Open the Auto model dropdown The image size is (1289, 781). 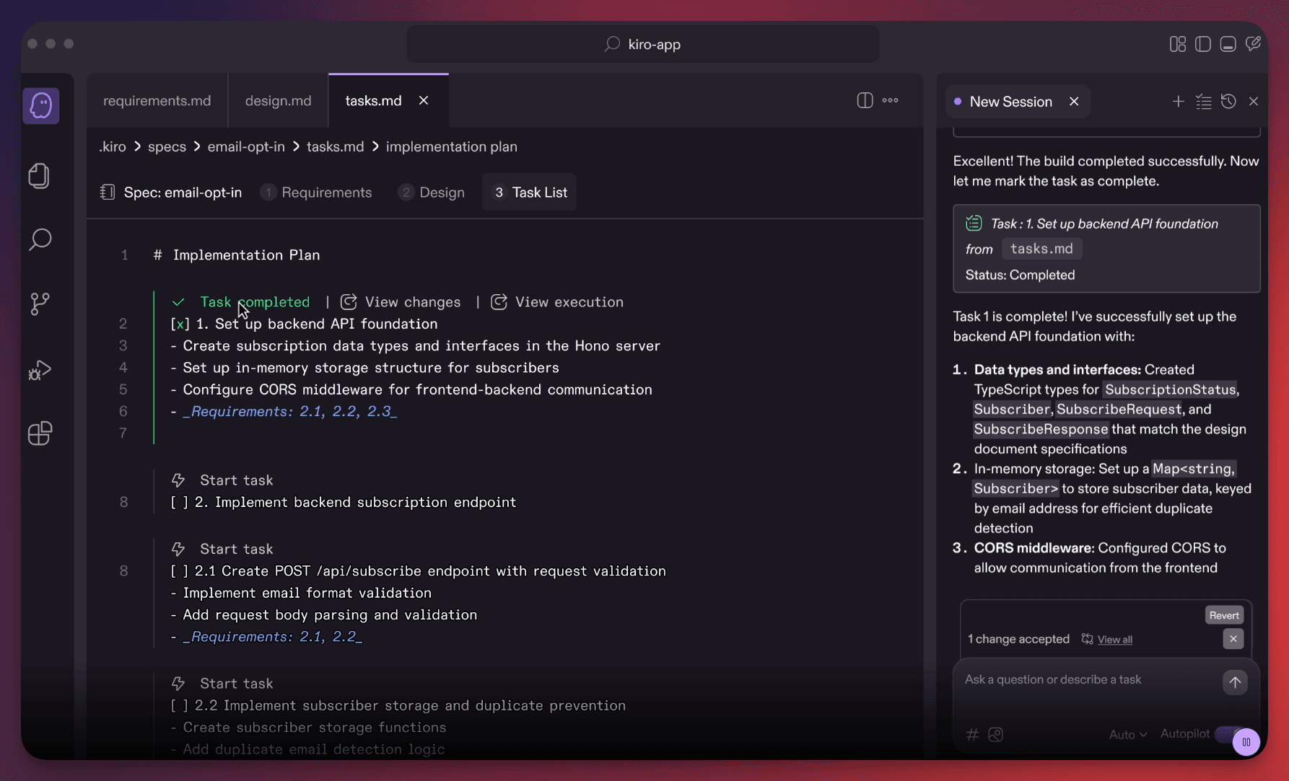[1127, 734]
